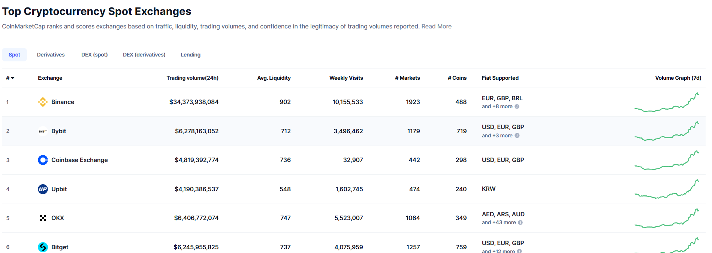This screenshot has width=712, height=253.
Task: Sort table by Trading volume(24h) header
Action: click(192, 78)
